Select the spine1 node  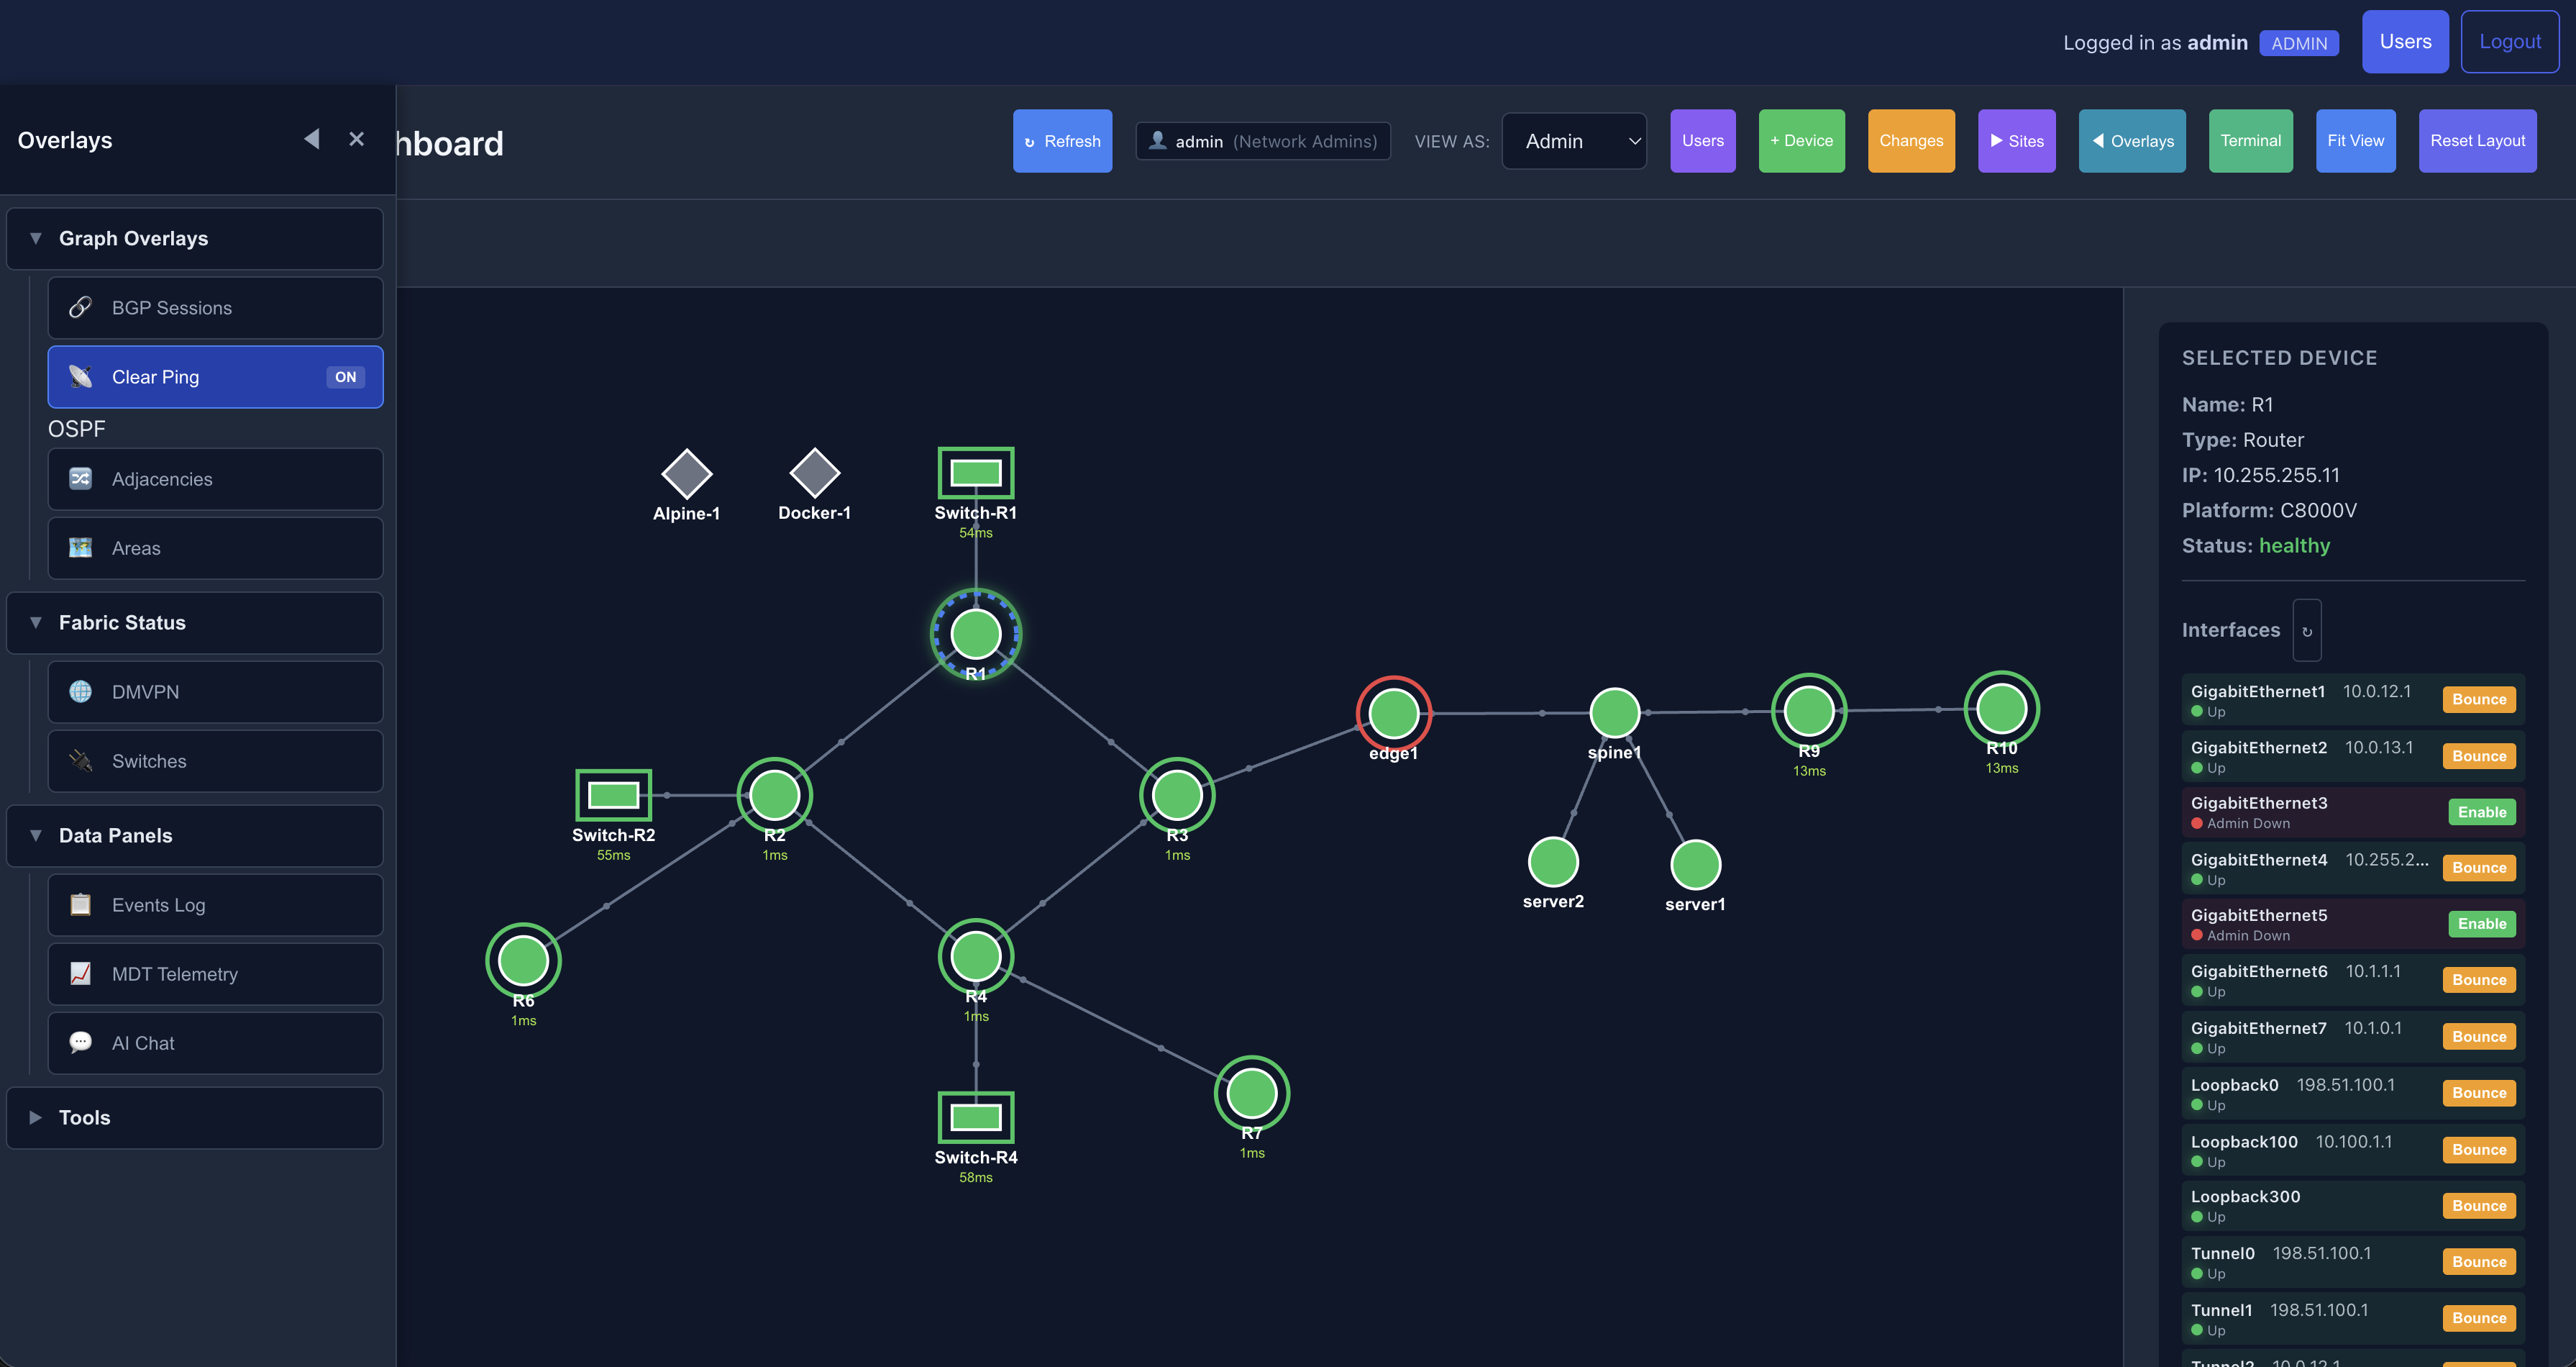[1615, 712]
